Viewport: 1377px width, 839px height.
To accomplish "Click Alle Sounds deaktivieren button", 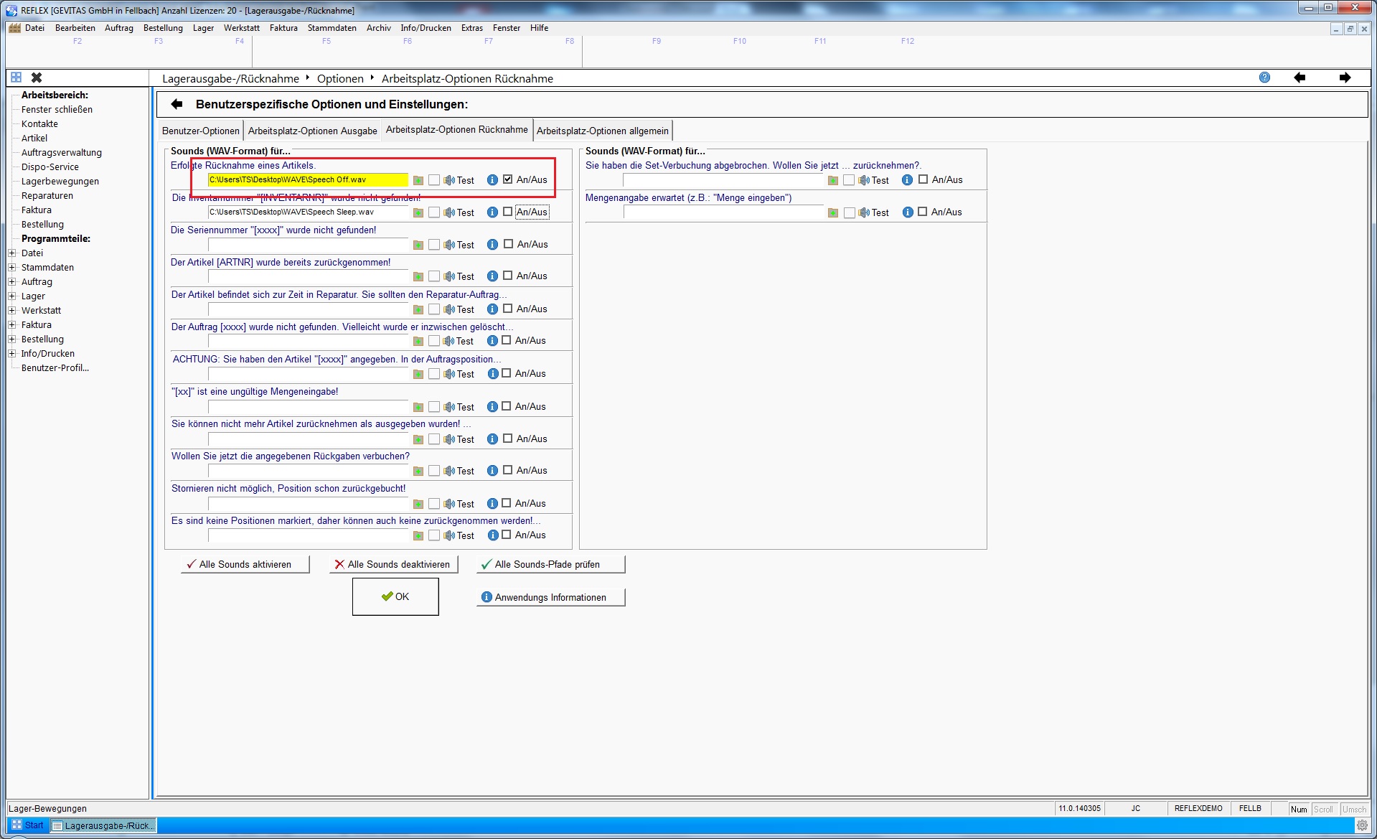I will tap(393, 564).
